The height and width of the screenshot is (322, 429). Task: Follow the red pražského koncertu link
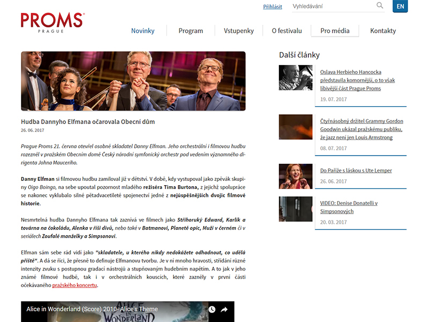(x=75, y=285)
